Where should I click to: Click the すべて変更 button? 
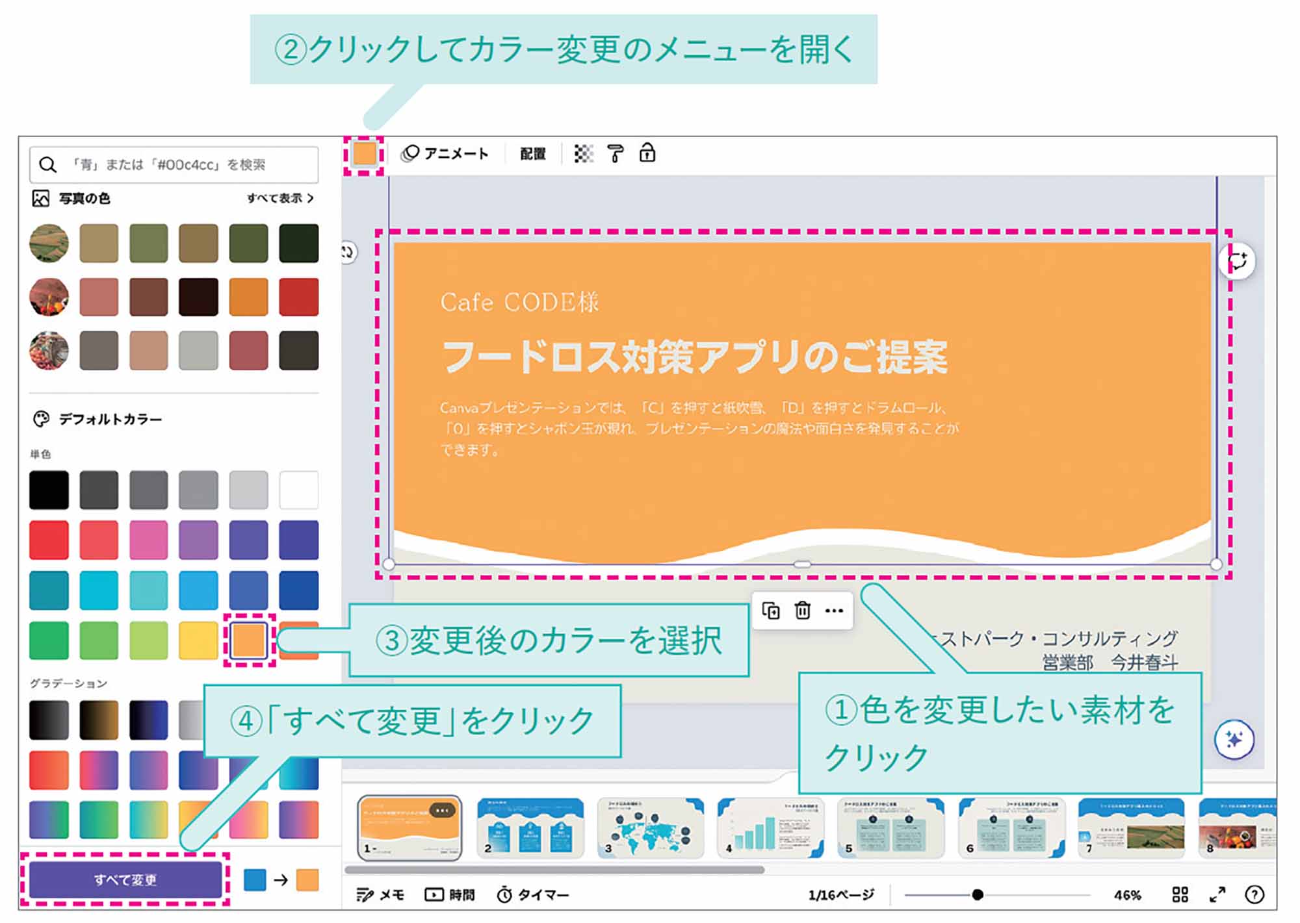coord(125,879)
